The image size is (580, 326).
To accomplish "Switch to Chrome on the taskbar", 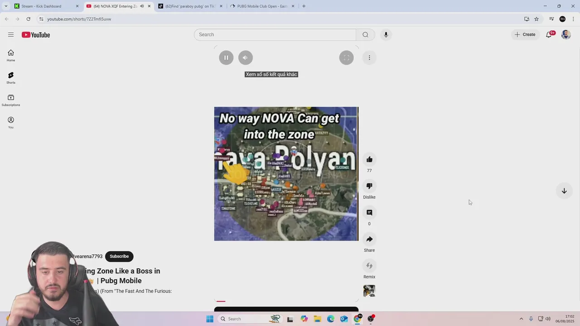I will tap(357, 319).
